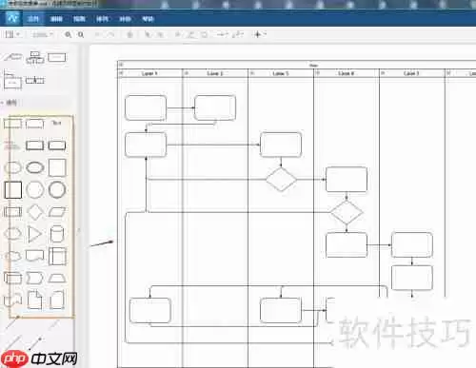This screenshot has height=368, width=476.
Task: Click the zoom out magnifier icon
Action: click(81, 34)
